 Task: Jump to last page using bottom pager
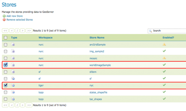(29, 105)
